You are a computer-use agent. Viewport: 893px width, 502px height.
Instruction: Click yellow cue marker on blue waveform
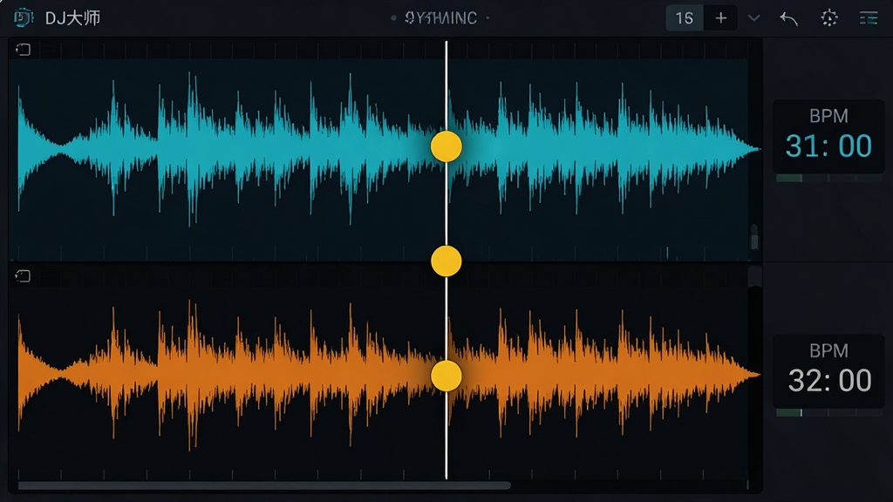[x=446, y=146]
